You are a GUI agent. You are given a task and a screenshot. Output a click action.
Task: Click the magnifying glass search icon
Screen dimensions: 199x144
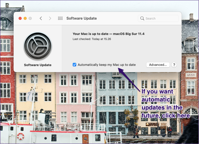(x=142, y=18)
